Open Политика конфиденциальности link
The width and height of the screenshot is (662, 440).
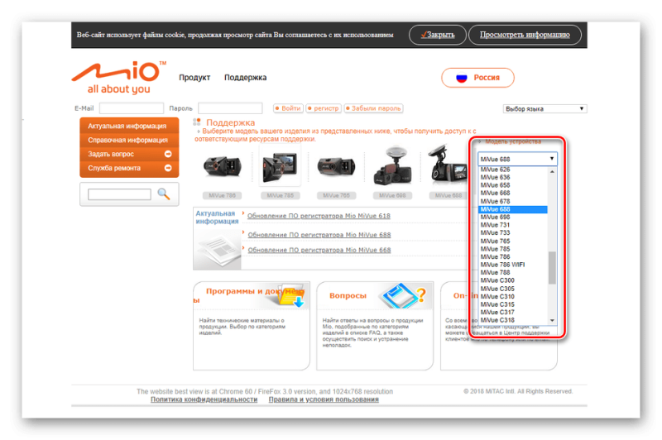tap(204, 399)
